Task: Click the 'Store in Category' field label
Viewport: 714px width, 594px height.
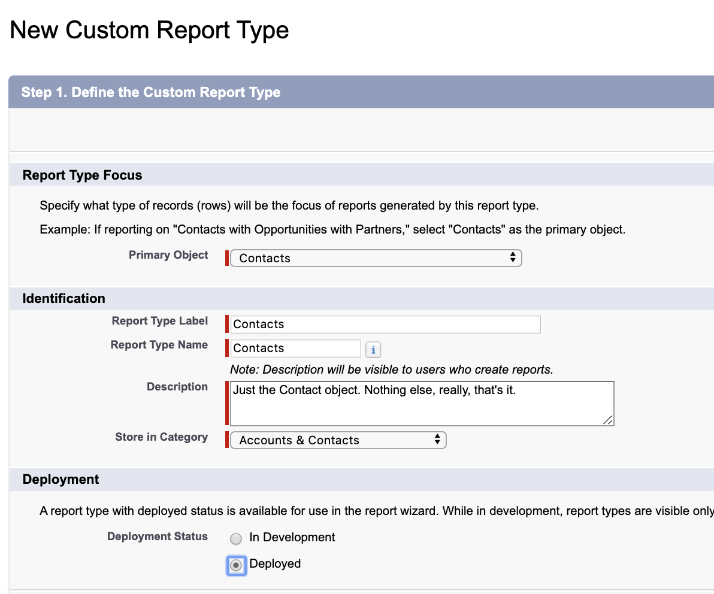Action: coord(162,437)
